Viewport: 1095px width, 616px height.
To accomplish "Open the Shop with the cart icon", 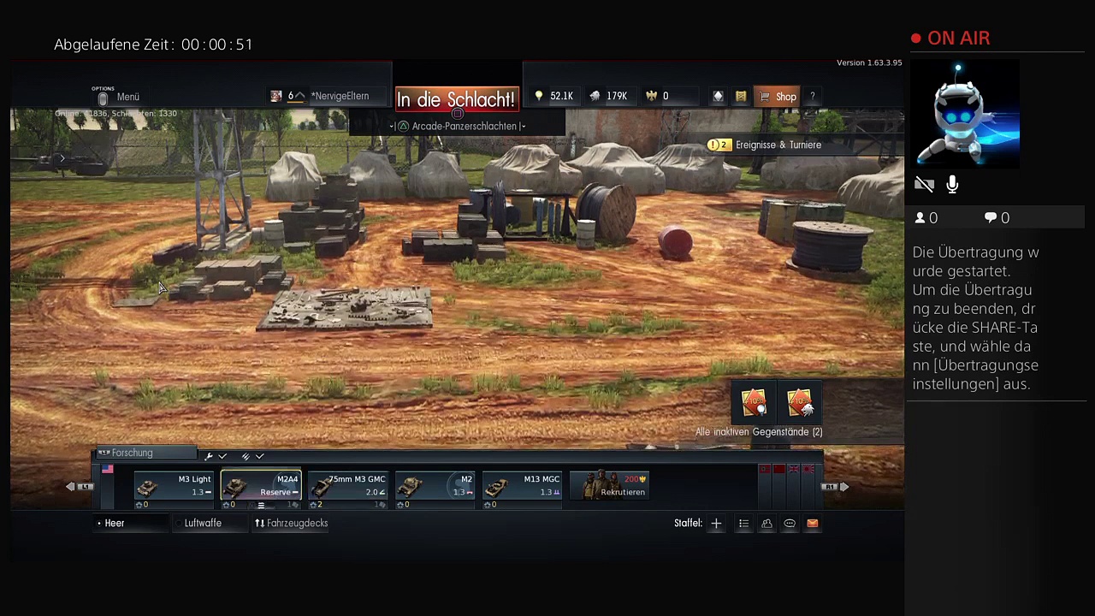I will click(778, 97).
